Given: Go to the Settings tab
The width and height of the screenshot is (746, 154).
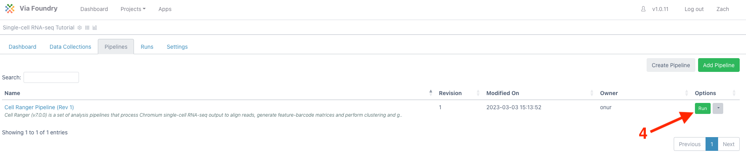Looking at the screenshot, I should [x=177, y=47].
